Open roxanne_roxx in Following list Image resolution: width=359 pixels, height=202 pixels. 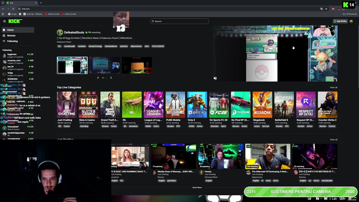pos(17,62)
